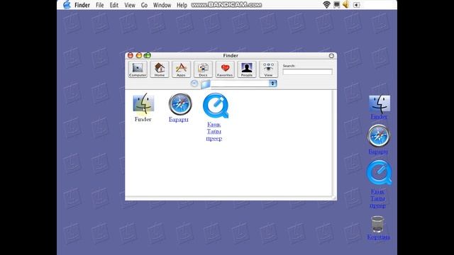Click the QuickTime link text on the desktop
The height and width of the screenshot is (255, 454).
[378, 198]
